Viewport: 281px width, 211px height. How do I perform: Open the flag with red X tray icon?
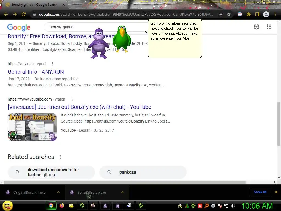pos(220,206)
